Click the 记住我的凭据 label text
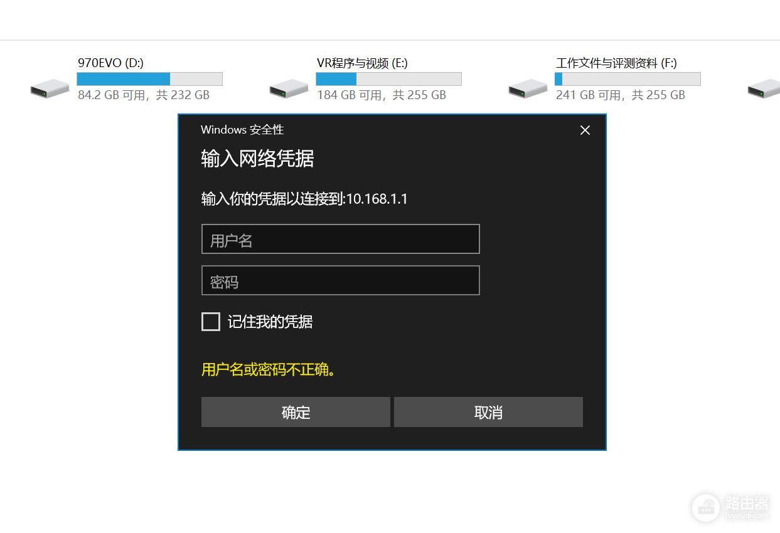The width and height of the screenshot is (780, 533). (x=270, y=322)
